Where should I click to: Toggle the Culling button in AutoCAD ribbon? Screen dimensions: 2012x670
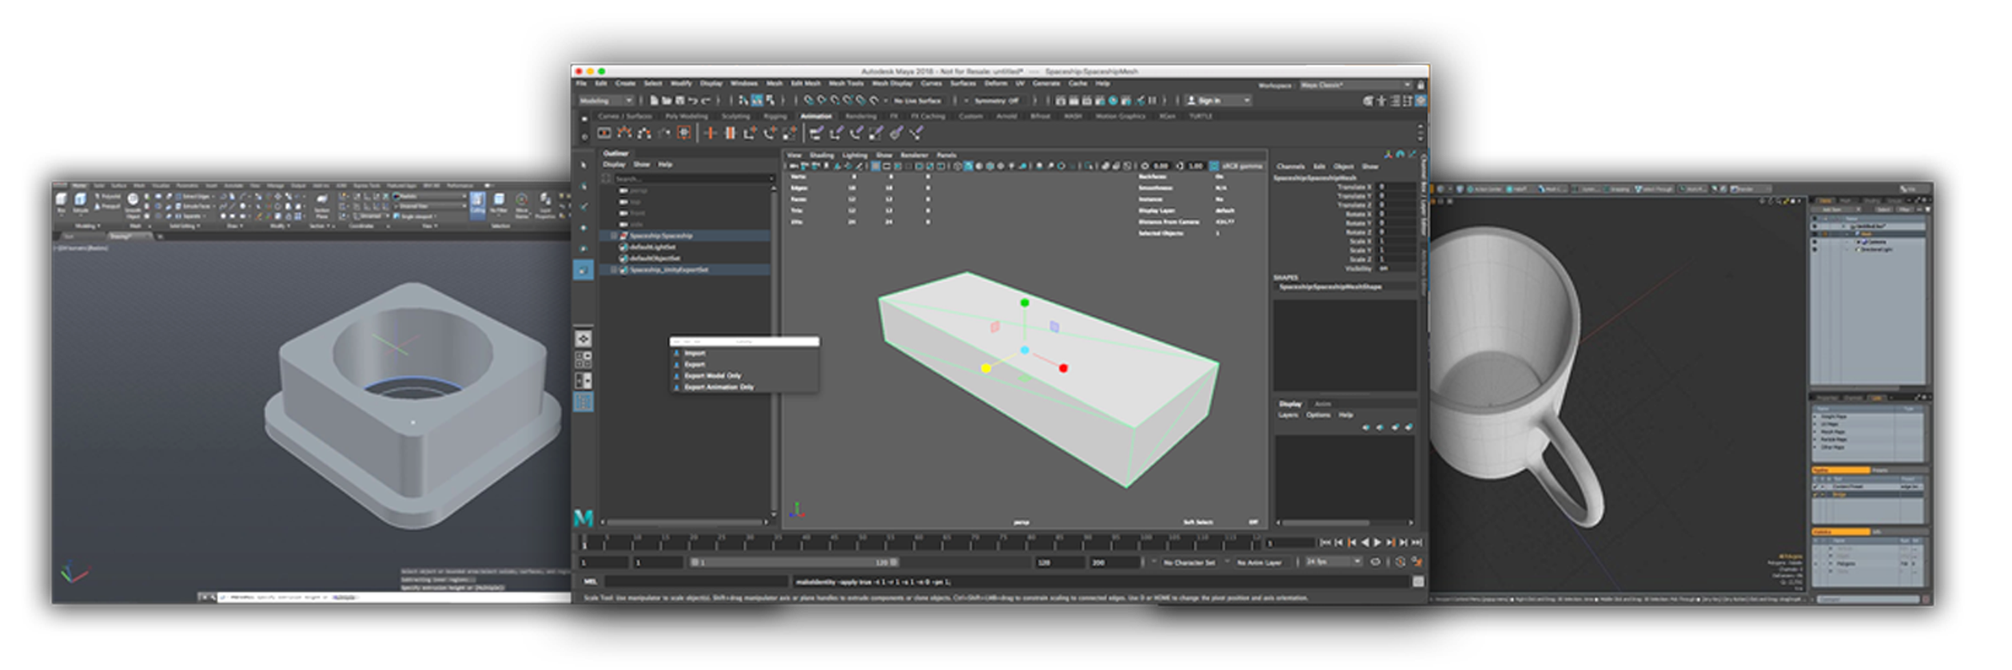click(x=477, y=201)
